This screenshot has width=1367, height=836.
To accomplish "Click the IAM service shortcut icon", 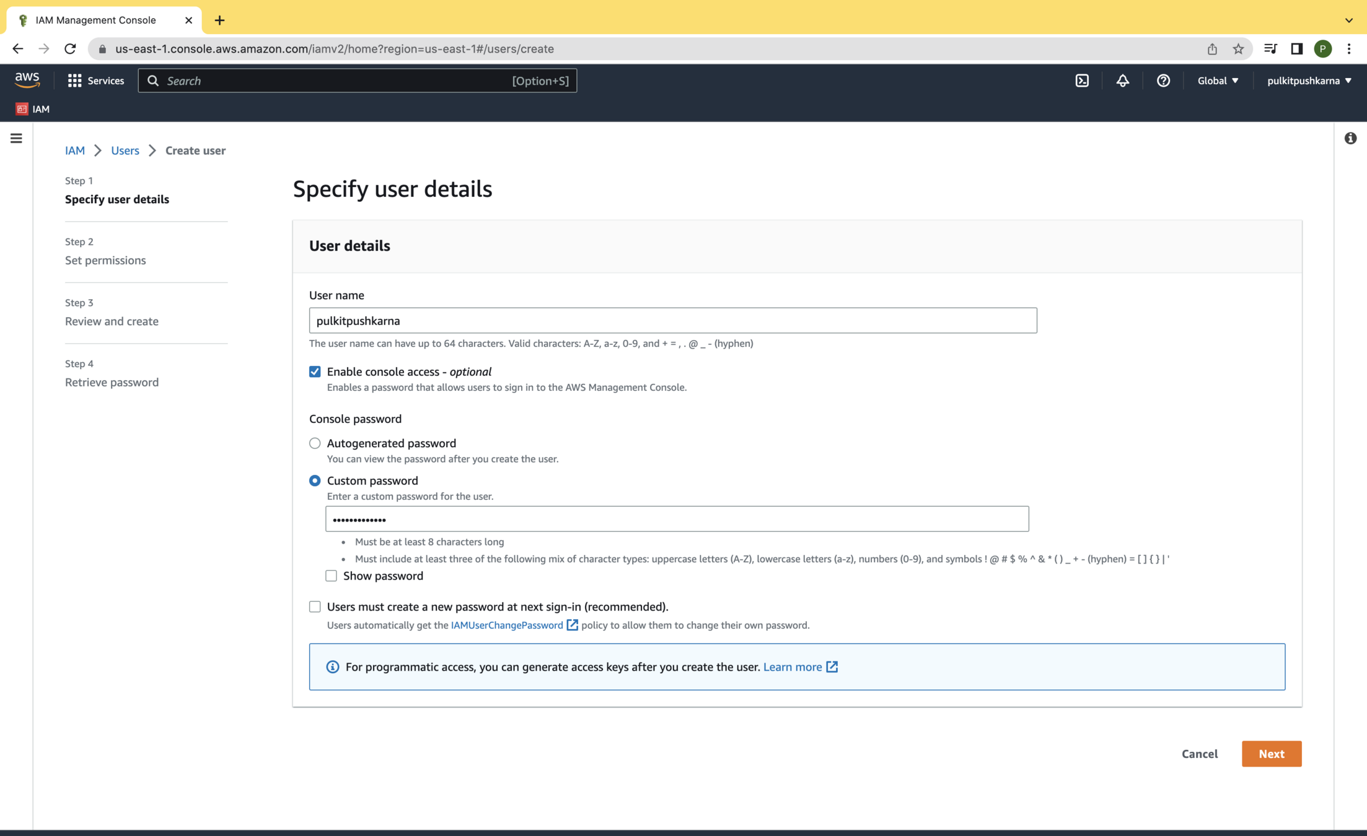I will pos(22,109).
